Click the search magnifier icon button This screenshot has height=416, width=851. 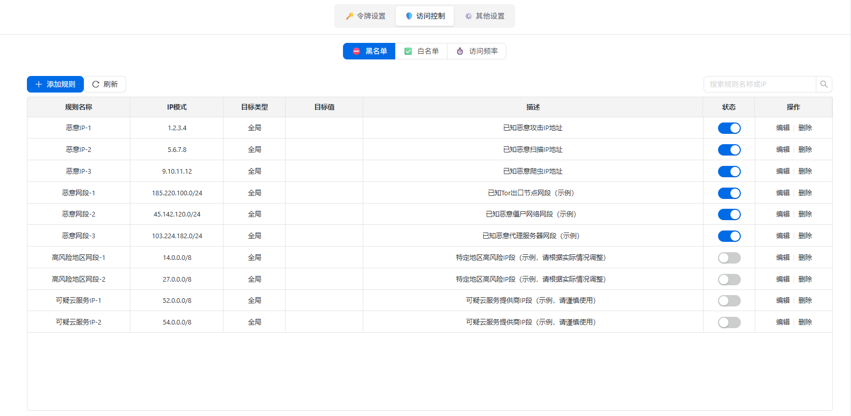[824, 84]
